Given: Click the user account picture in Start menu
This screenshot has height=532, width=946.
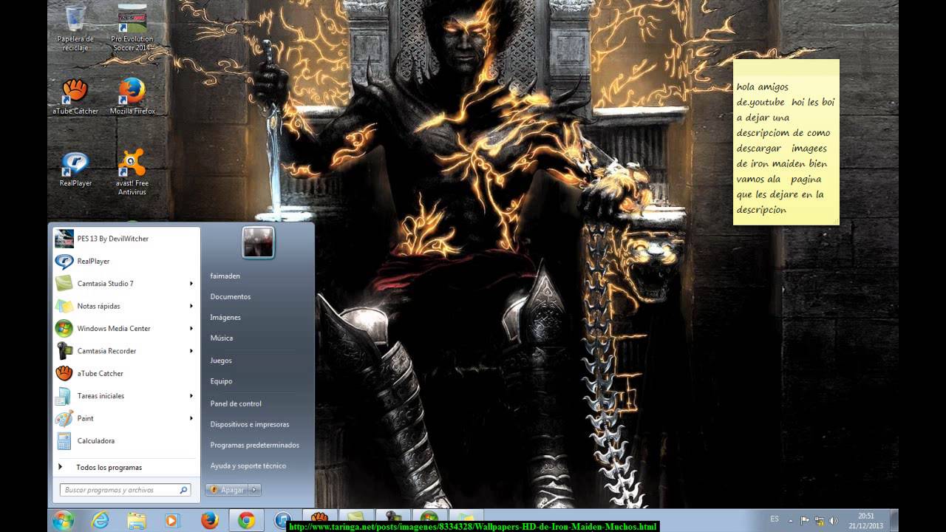Looking at the screenshot, I should coord(258,243).
